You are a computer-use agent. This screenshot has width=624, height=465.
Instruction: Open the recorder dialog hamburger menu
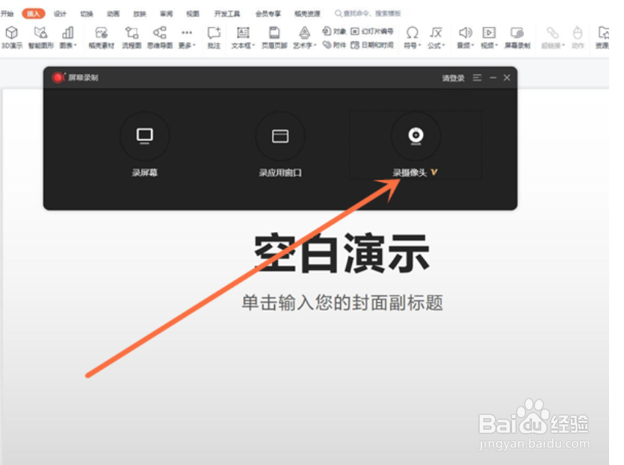[x=477, y=78]
